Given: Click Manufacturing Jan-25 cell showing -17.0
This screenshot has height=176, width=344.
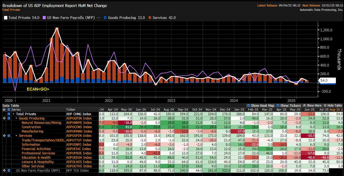Looking at the screenshot, I should [238, 131].
